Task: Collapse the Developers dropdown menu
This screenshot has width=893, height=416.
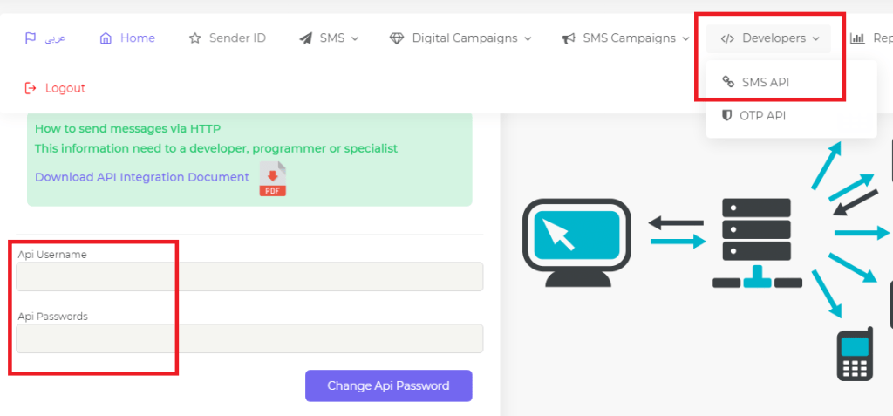Action: click(768, 38)
